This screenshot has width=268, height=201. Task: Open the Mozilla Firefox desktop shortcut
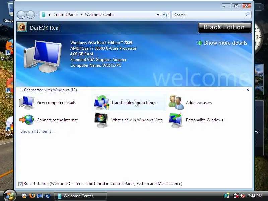pos(7,50)
